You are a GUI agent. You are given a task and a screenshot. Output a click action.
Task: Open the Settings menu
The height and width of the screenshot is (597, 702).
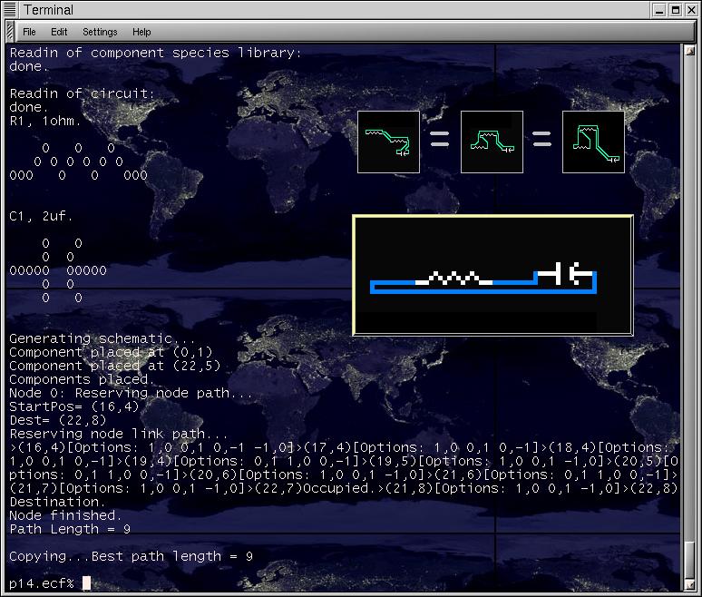[x=100, y=32]
